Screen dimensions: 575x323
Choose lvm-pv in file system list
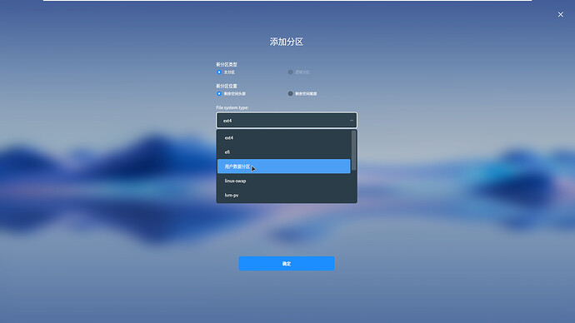[x=284, y=195]
